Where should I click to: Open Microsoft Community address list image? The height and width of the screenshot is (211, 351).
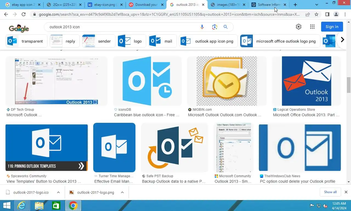pyautogui.click(x=233, y=148)
